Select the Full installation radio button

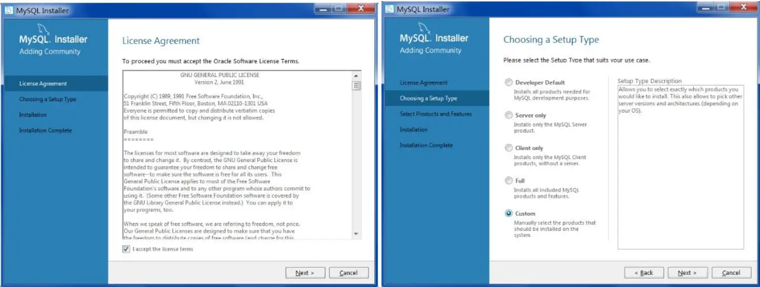click(508, 181)
